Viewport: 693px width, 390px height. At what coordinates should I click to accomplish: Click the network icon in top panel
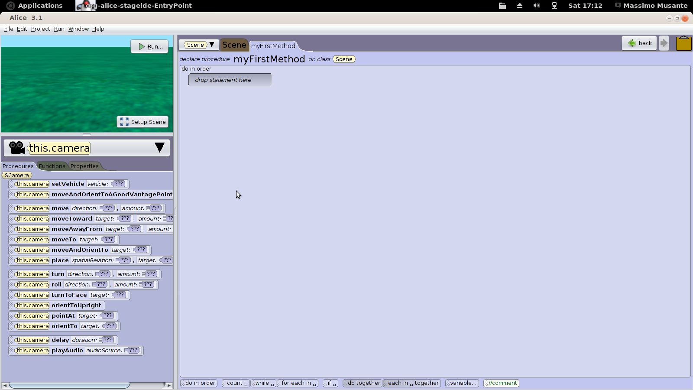(x=554, y=6)
